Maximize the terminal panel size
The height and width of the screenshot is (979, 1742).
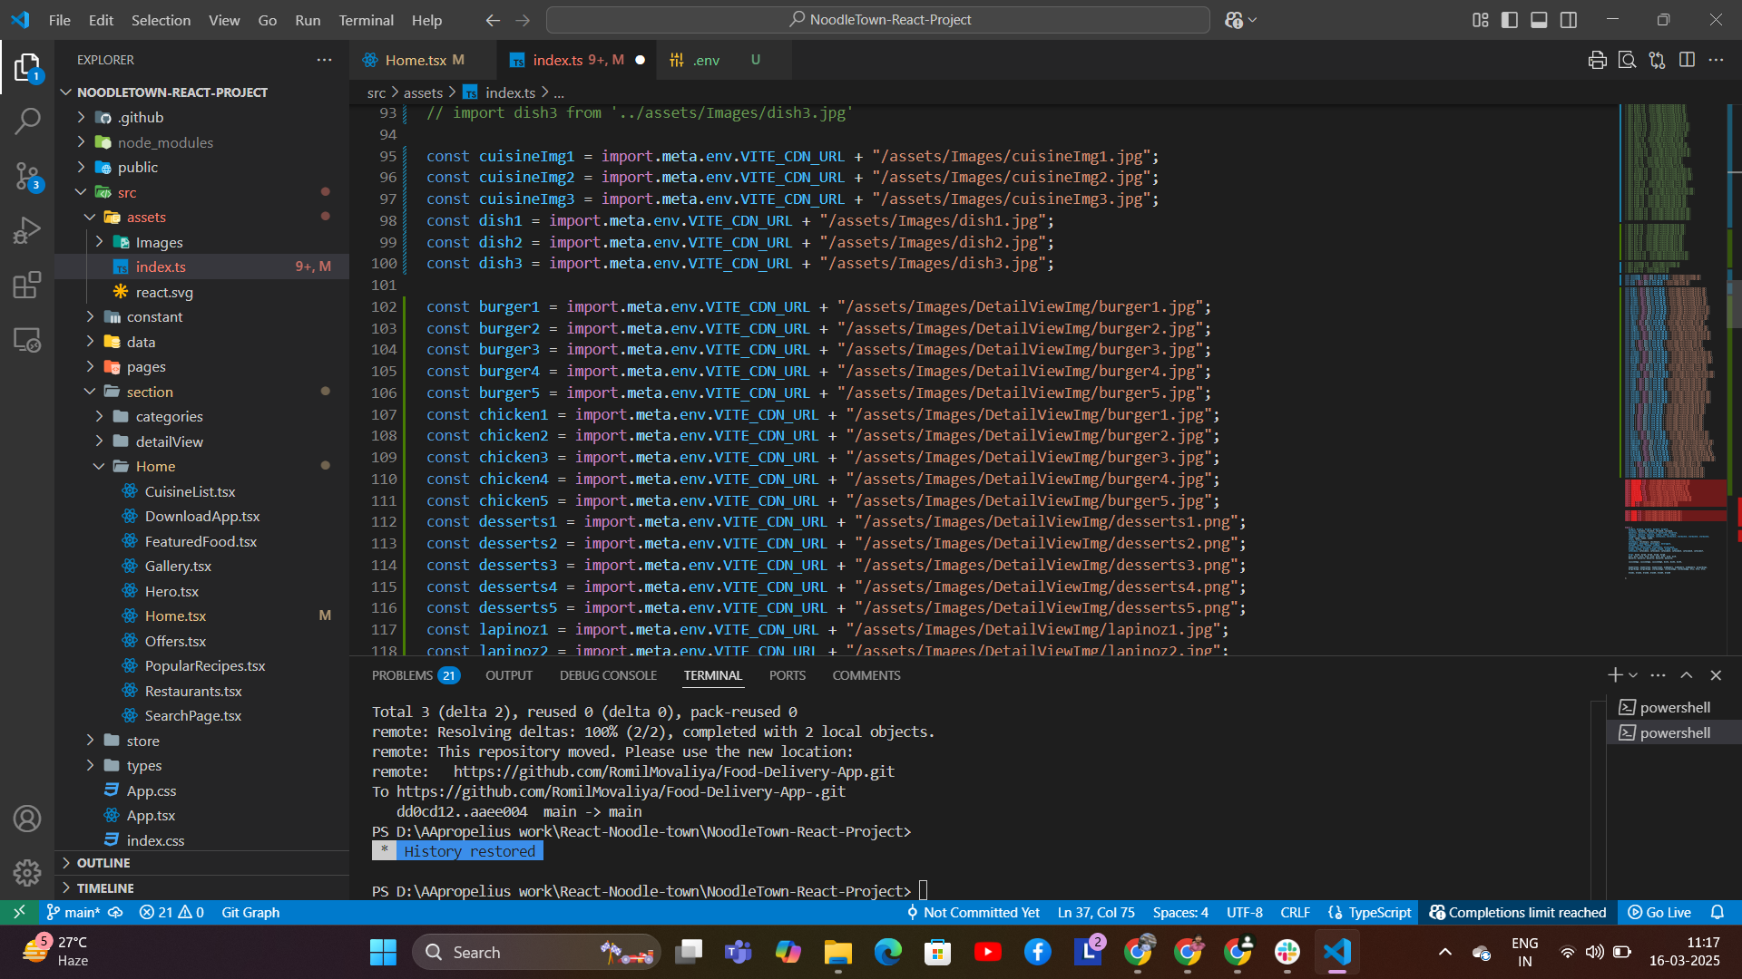(x=1687, y=675)
